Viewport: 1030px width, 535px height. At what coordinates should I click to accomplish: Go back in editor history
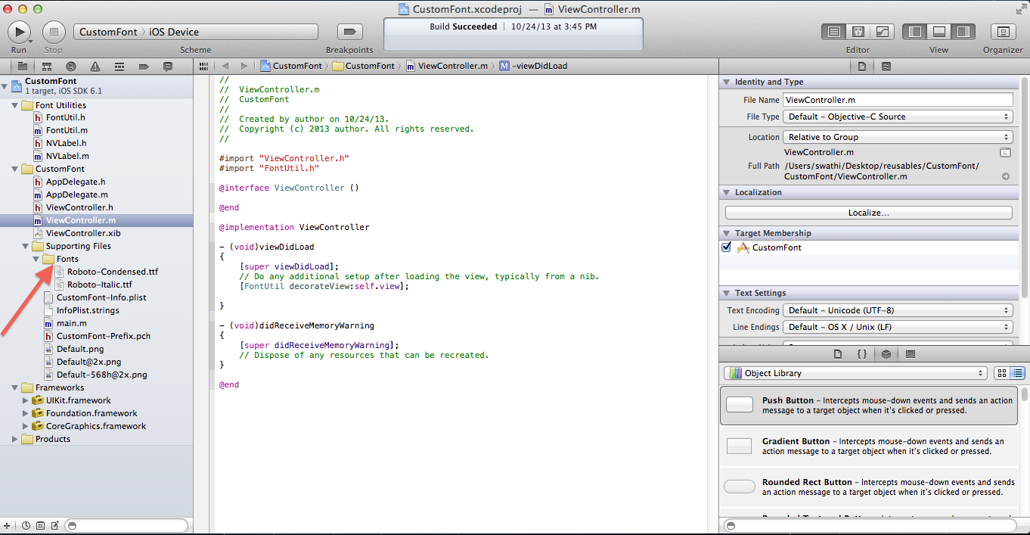[x=225, y=66]
